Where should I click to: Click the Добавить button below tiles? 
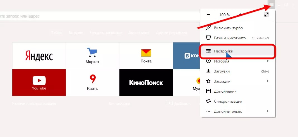click(x=178, y=104)
